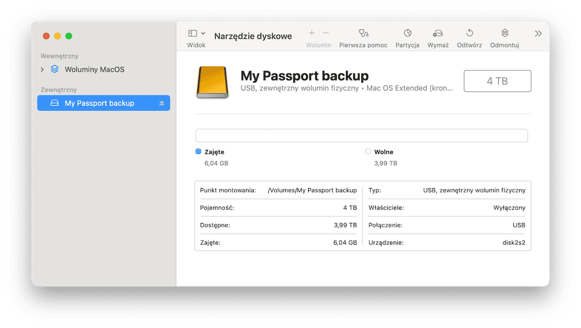Open the Partycja pie chart icon

tap(408, 33)
